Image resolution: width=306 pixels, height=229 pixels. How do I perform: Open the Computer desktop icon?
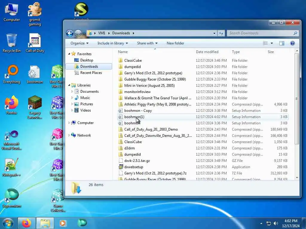coord(12,12)
